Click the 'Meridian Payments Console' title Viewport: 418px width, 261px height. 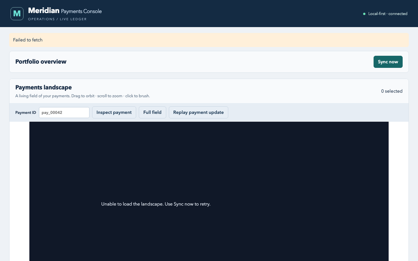(x=65, y=11)
